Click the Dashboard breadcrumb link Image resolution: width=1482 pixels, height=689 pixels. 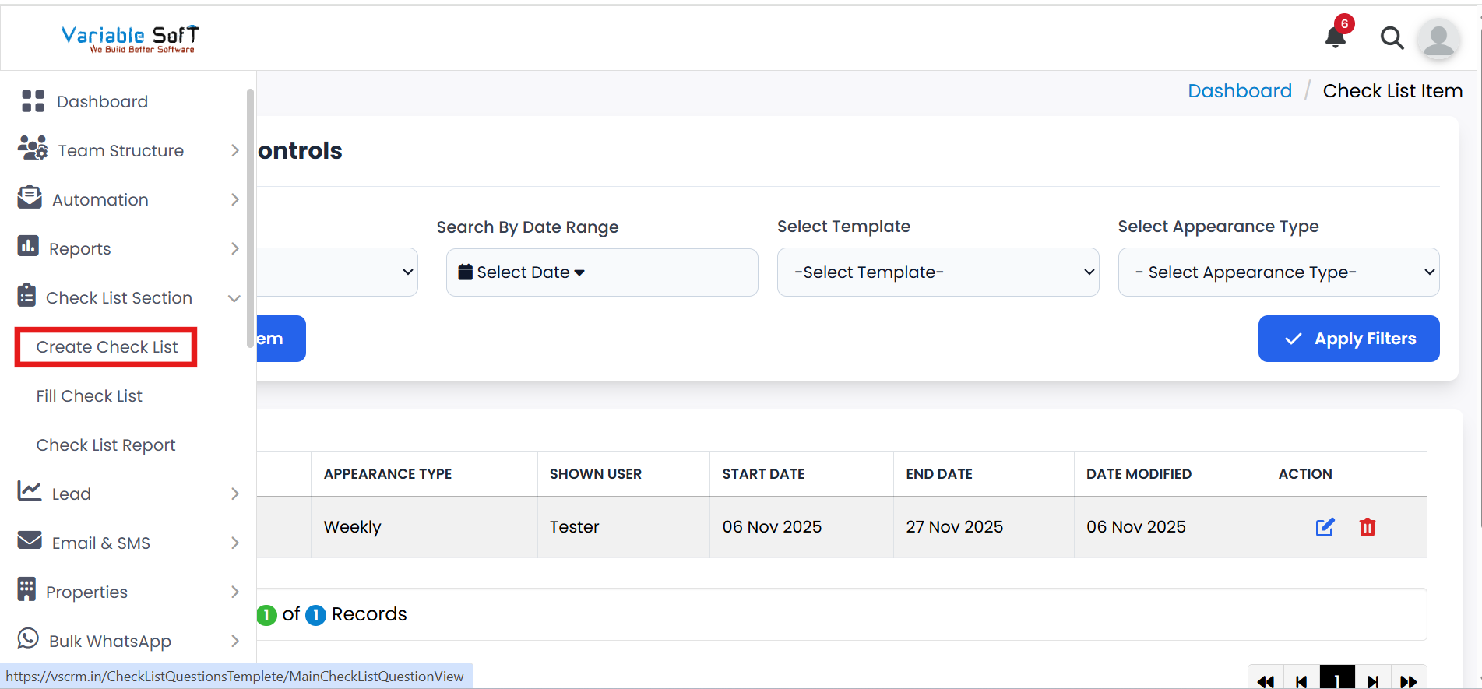click(x=1239, y=91)
